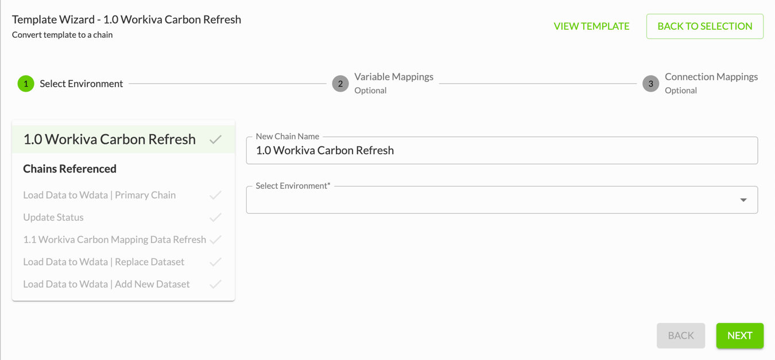Screen dimensions: 775x360
Task: Click the step 3 number circle
Action: 650,84
